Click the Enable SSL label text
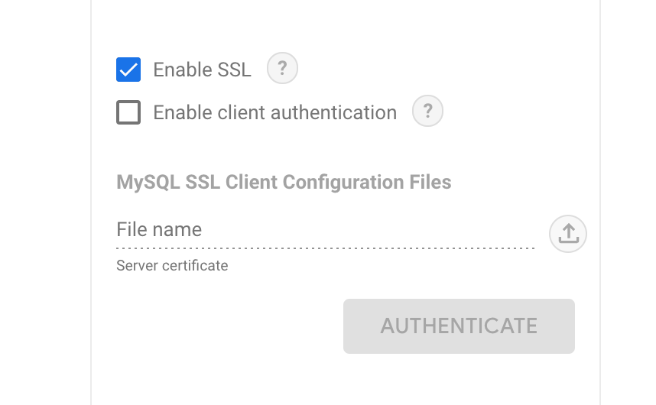The width and height of the screenshot is (656, 405). pos(202,70)
